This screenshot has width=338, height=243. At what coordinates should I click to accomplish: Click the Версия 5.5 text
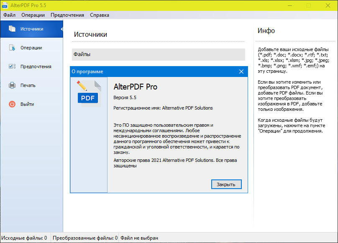pyautogui.click(x=125, y=98)
